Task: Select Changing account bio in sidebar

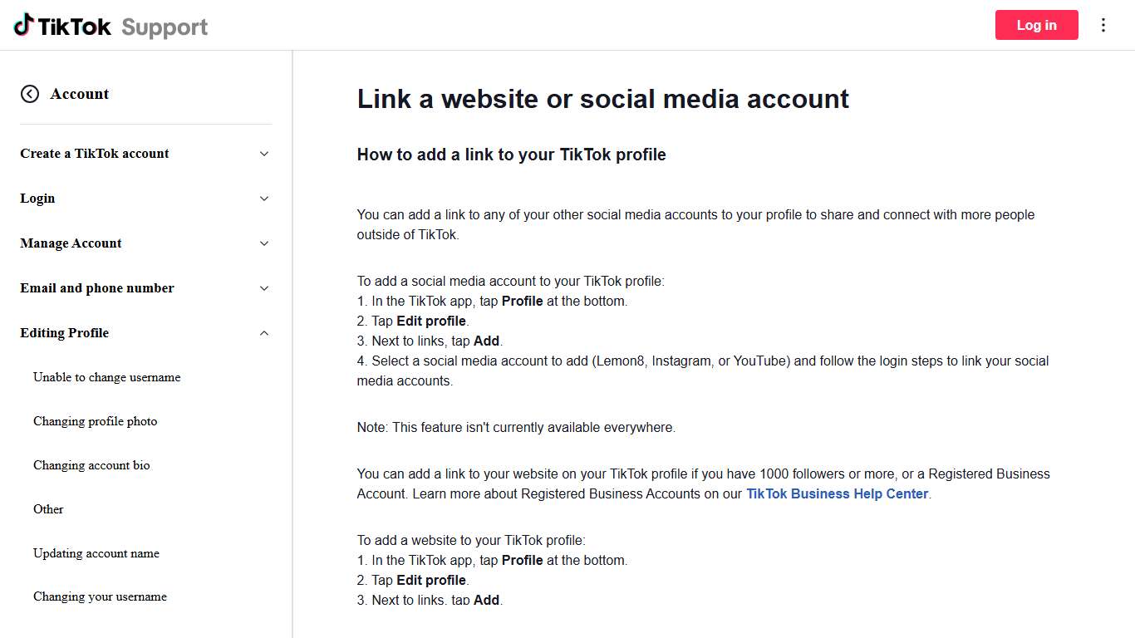Action: pos(91,465)
